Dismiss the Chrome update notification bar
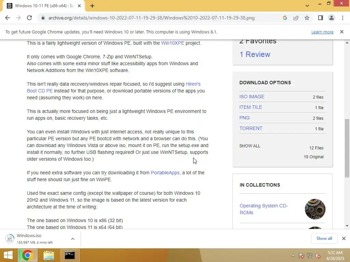Image resolution: width=350 pixels, height=262 pixels. pos(342,32)
